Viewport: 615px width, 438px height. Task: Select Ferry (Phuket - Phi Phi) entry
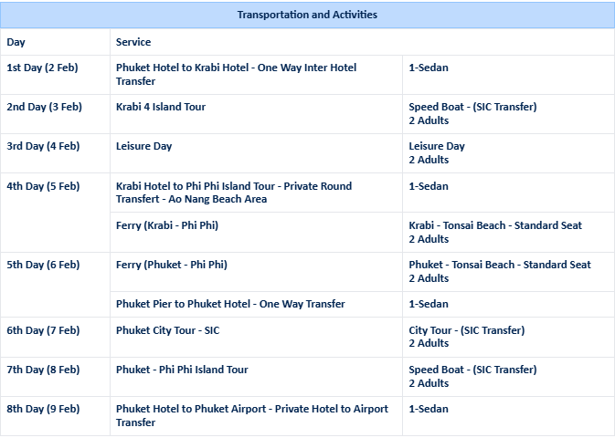pyautogui.click(x=172, y=265)
